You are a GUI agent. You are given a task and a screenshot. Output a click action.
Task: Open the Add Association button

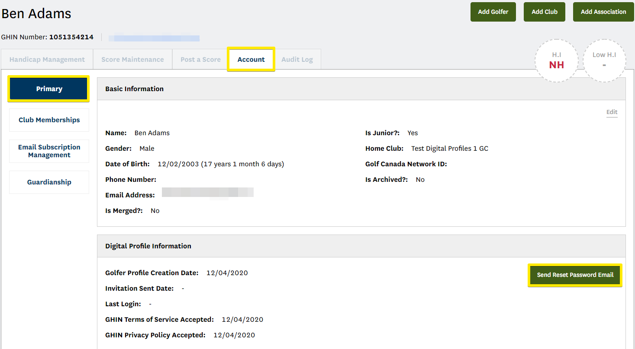pyautogui.click(x=603, y=12)
